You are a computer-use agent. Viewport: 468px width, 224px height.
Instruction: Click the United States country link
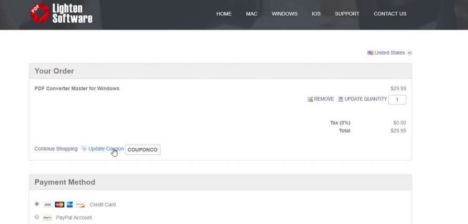click(389, 53)
